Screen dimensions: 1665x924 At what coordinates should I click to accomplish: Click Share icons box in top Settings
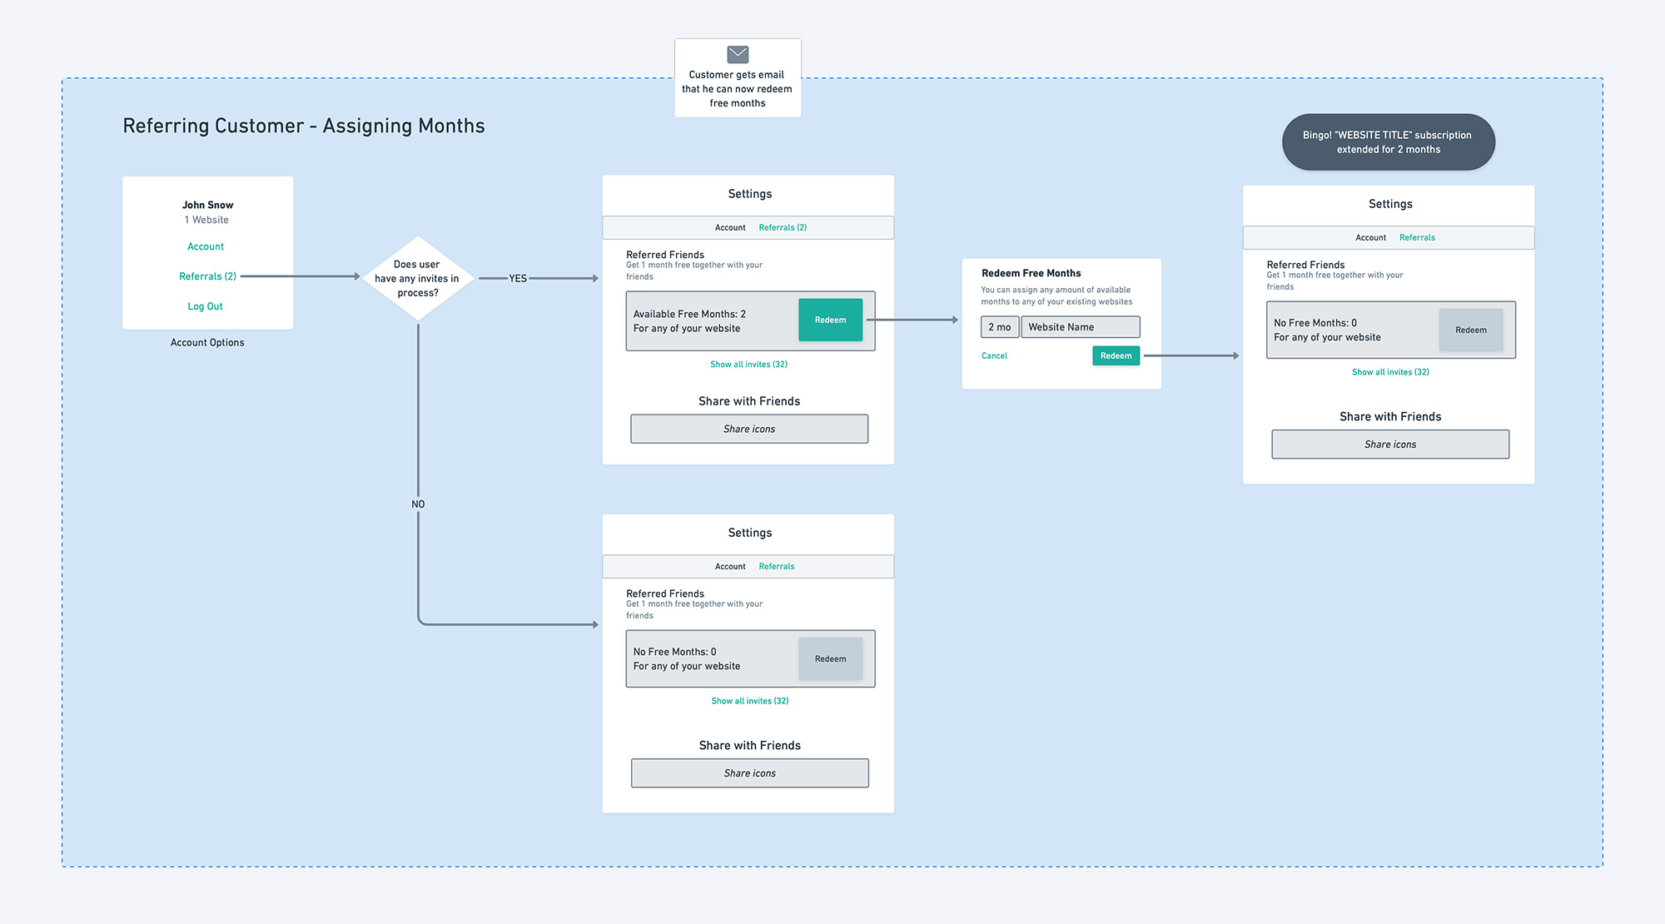[x=749, y=429]
